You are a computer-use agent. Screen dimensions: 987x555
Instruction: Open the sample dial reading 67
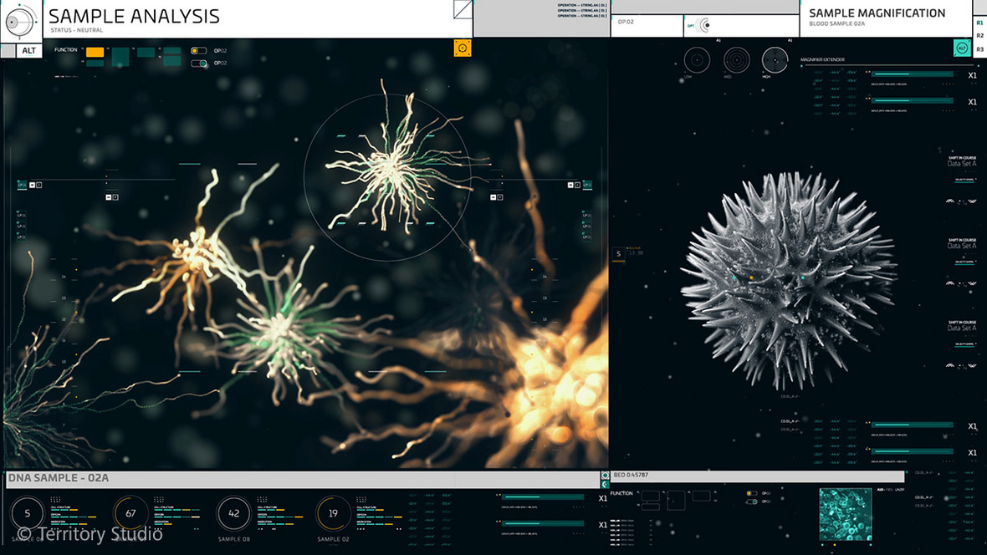tap(130, 513)
